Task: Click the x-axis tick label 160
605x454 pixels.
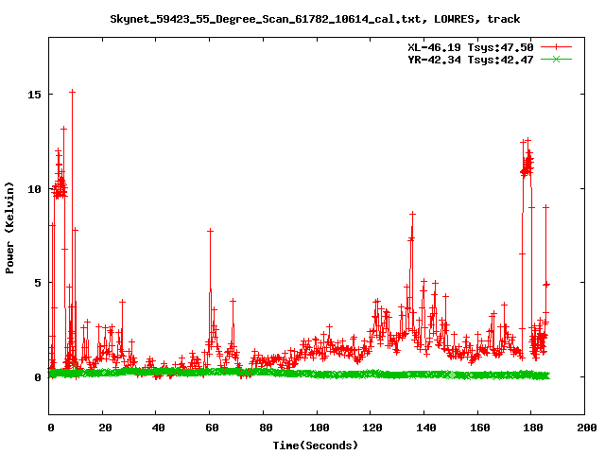Action: click(479, 428)
